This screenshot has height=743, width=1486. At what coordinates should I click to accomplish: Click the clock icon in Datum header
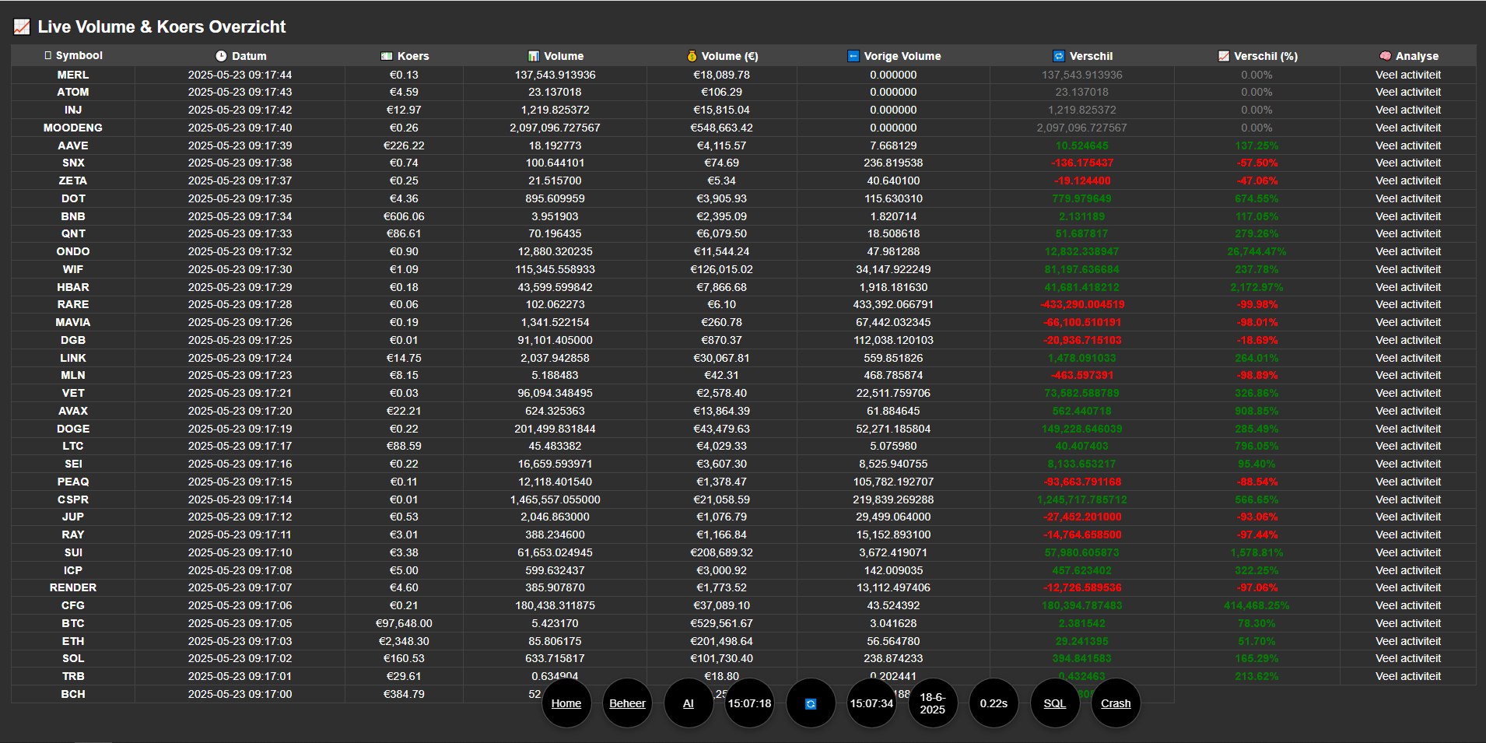coord(221,56)
